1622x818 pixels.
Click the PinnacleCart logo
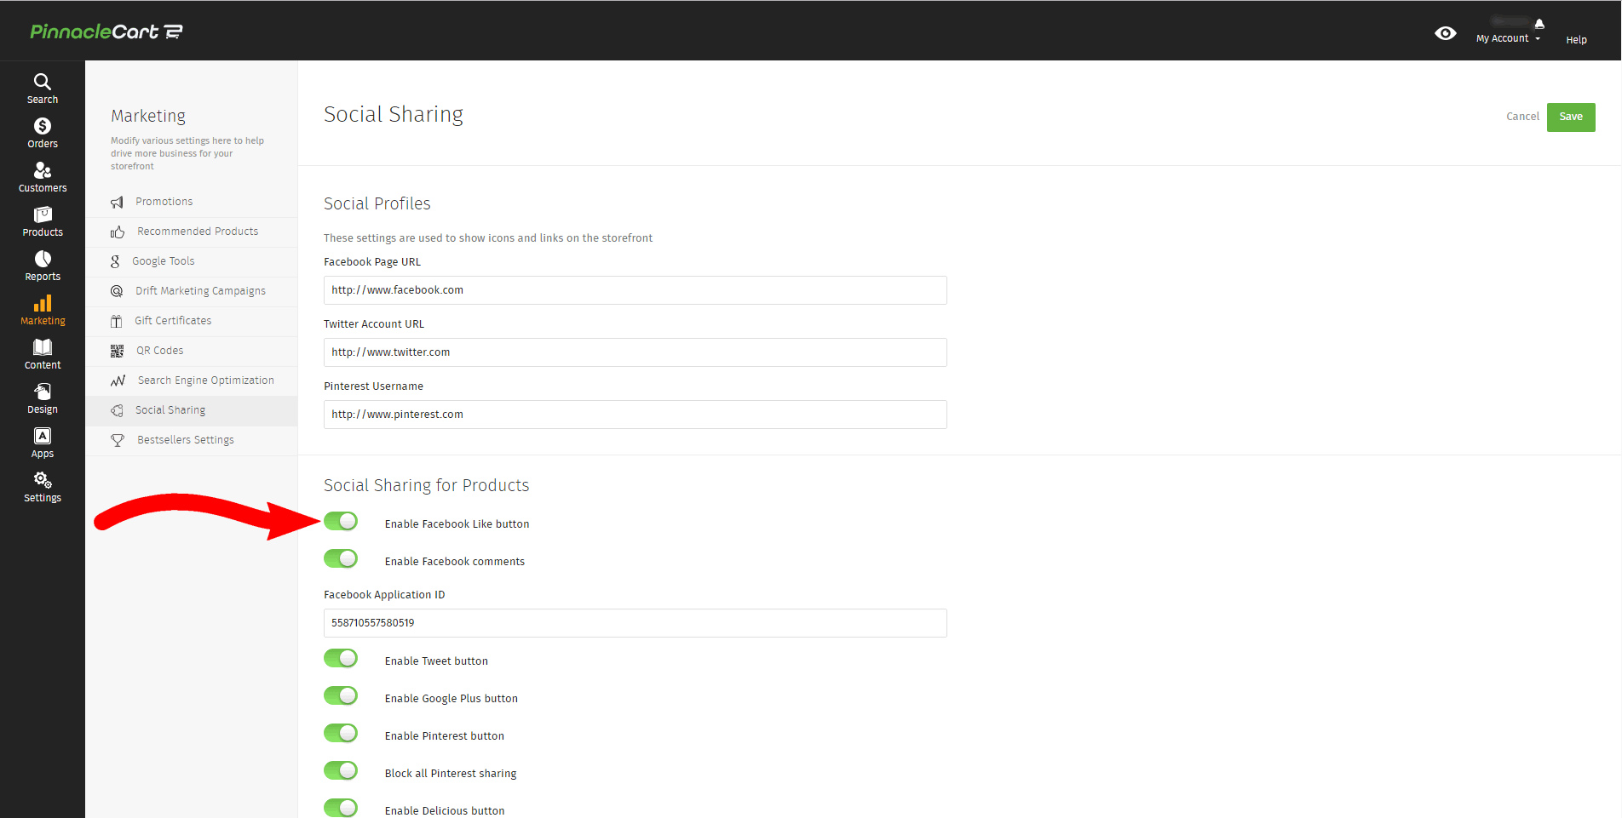pyautogui.click(x=106, y=31)
